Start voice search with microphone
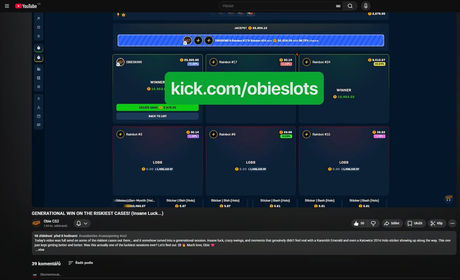The height and width of the screenshot is (280, 460). click(x=366, y=6)
